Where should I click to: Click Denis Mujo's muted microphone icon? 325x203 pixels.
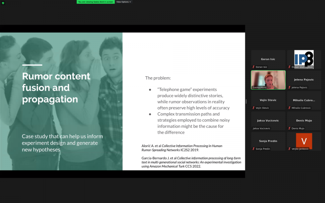pos(290,128)
